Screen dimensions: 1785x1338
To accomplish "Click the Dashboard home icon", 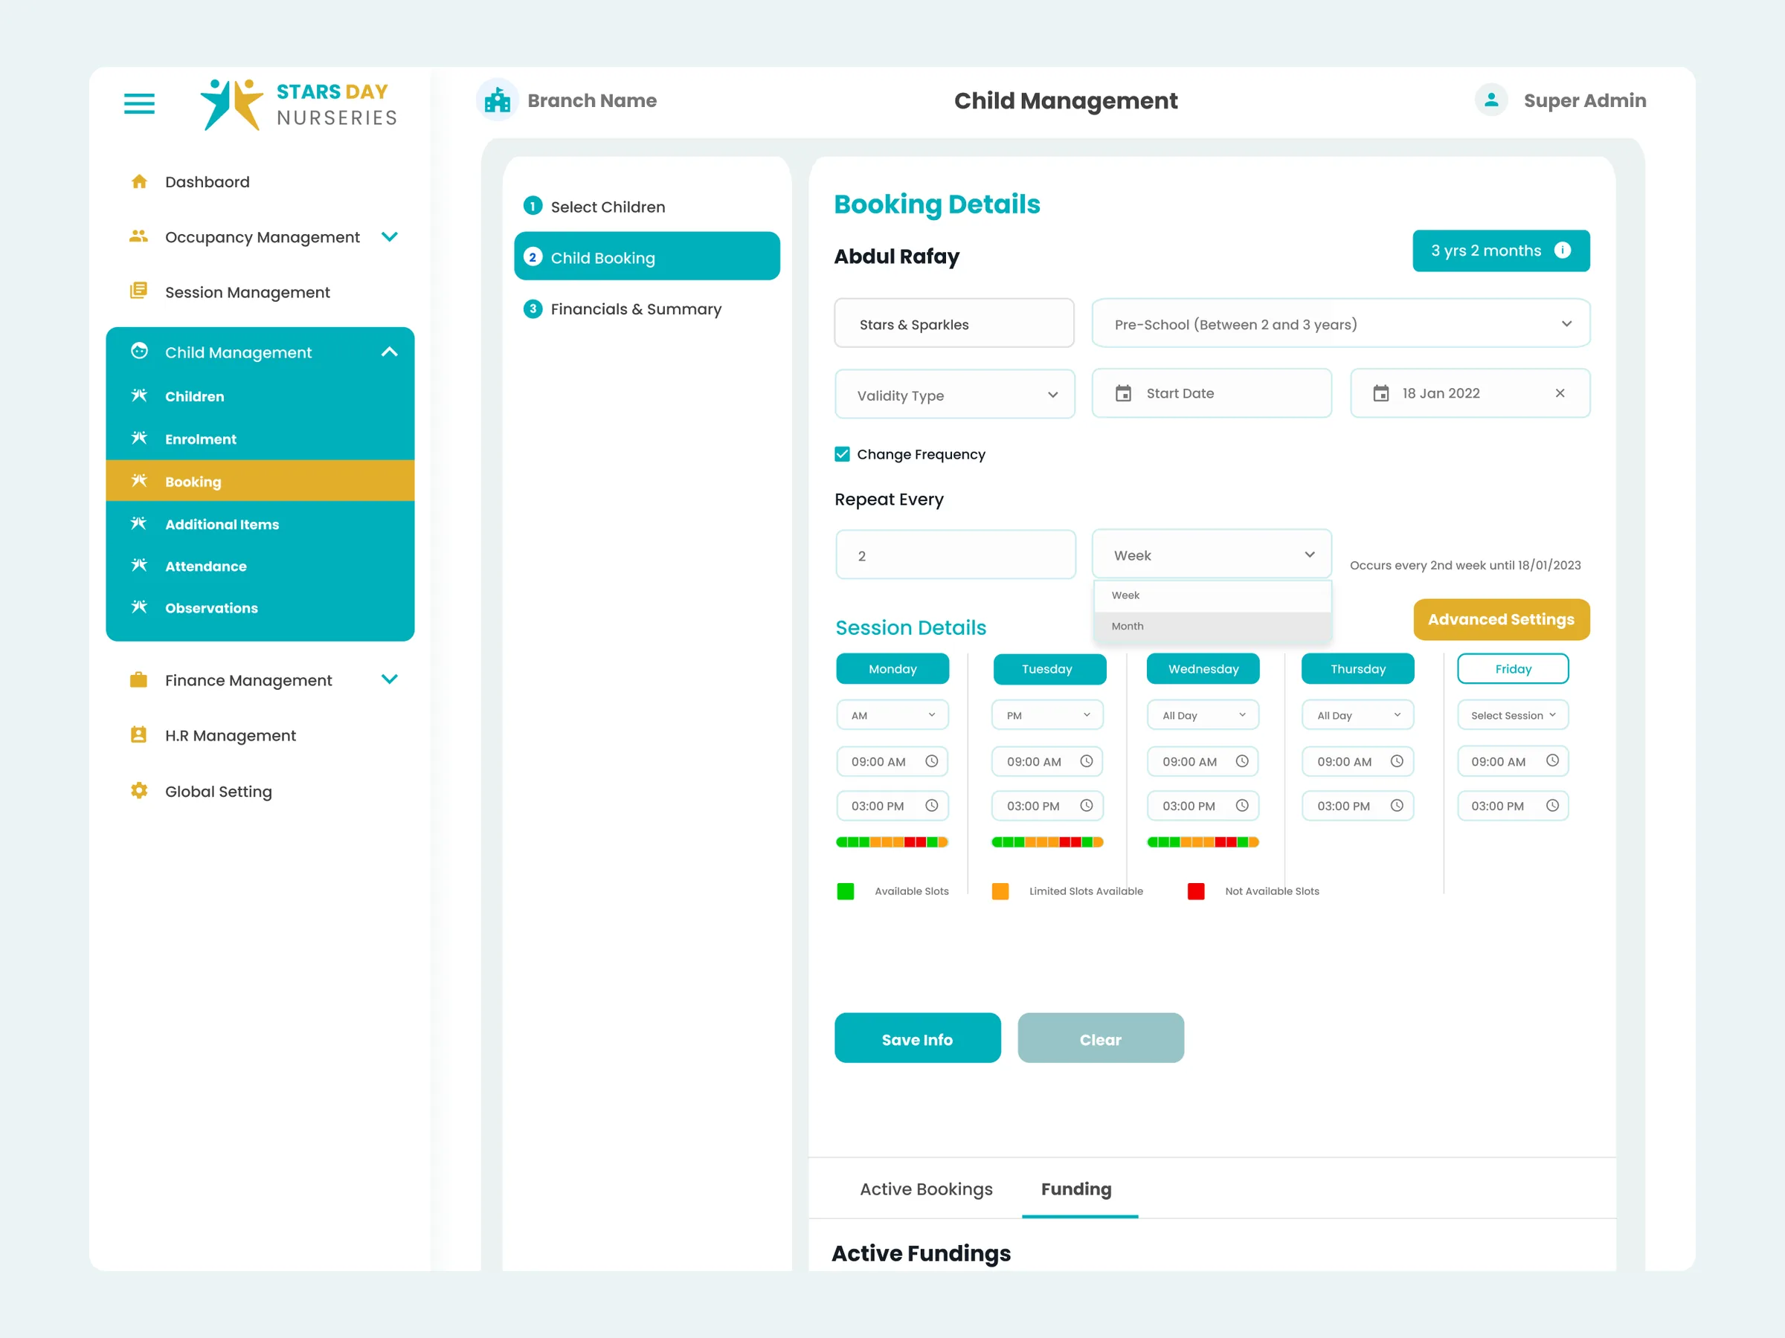I will tap(139, 181).
